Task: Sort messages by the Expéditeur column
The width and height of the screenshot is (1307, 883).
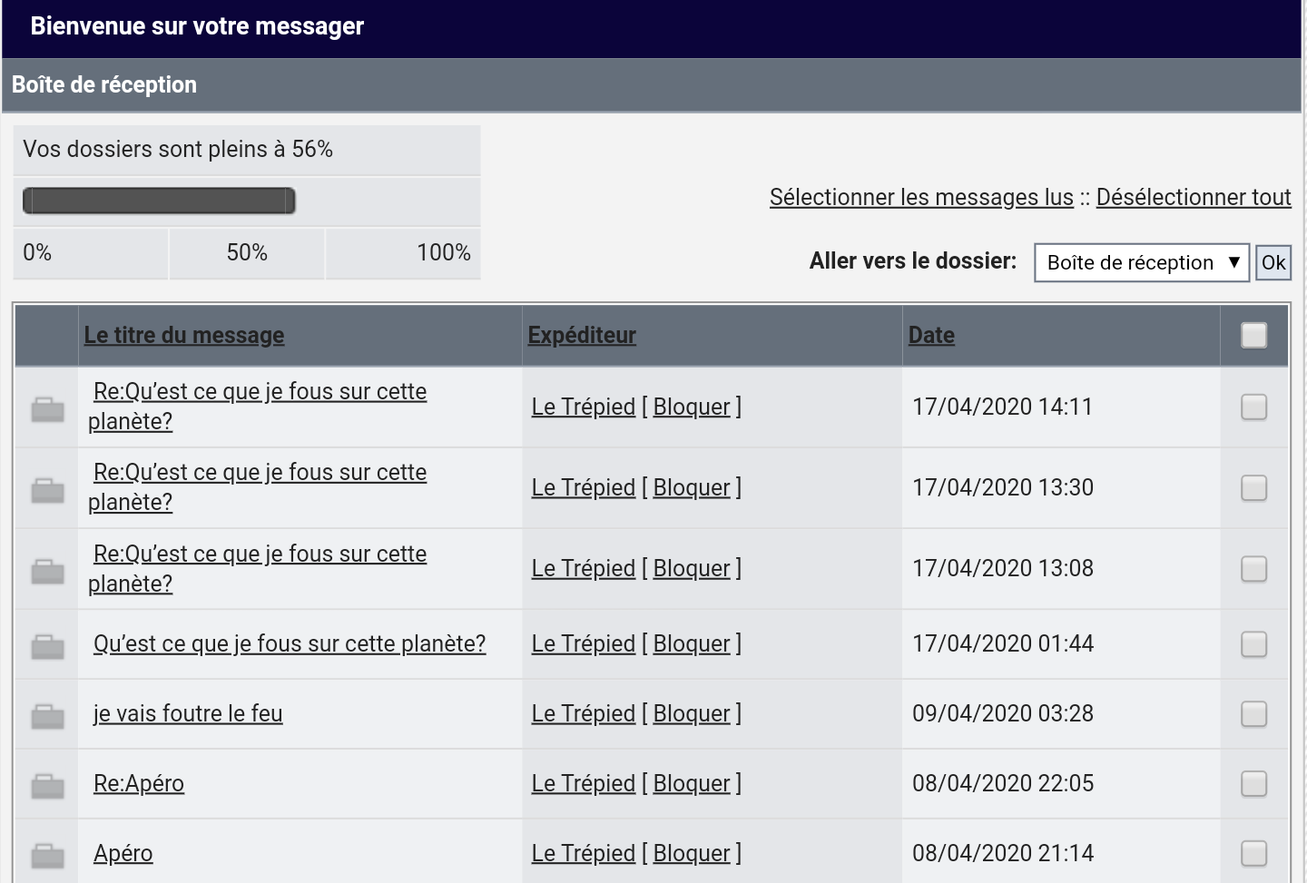Action: (x=582, y=335)
